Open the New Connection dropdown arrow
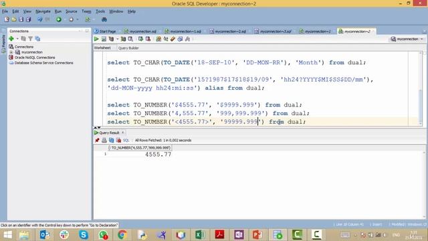Screen dimensions: 428x241 pyautogui.click(x=17, y=39)
